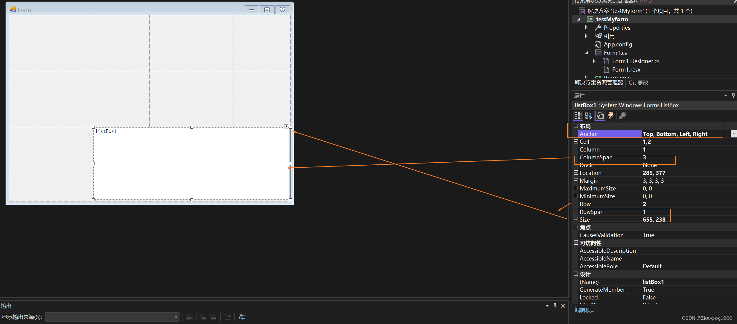Show Events in the Properties window
The height and width of the screenshot is (324, 737).
coord(610,116)
